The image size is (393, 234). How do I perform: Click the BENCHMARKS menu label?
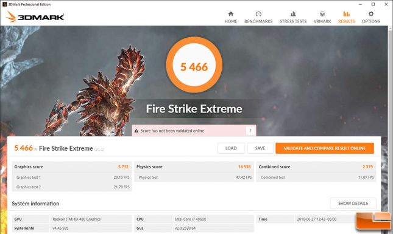pos(258,21)
